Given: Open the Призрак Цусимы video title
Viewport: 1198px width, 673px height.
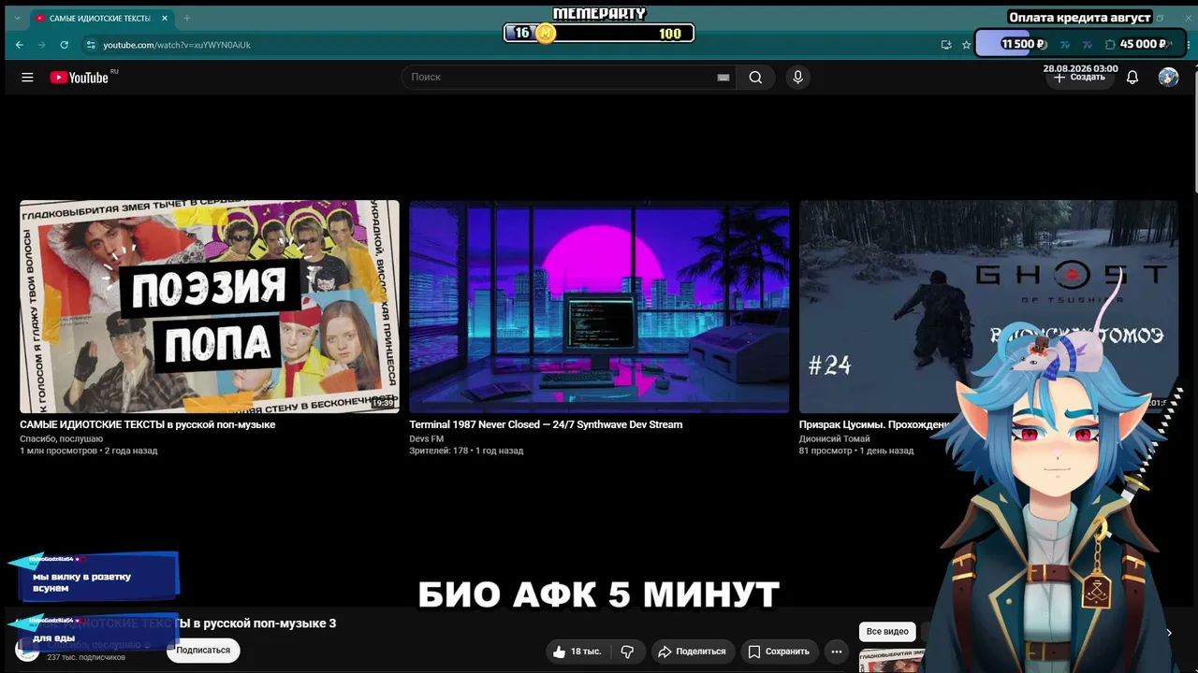Looking at the screenshot, I should tap(875, 424).
